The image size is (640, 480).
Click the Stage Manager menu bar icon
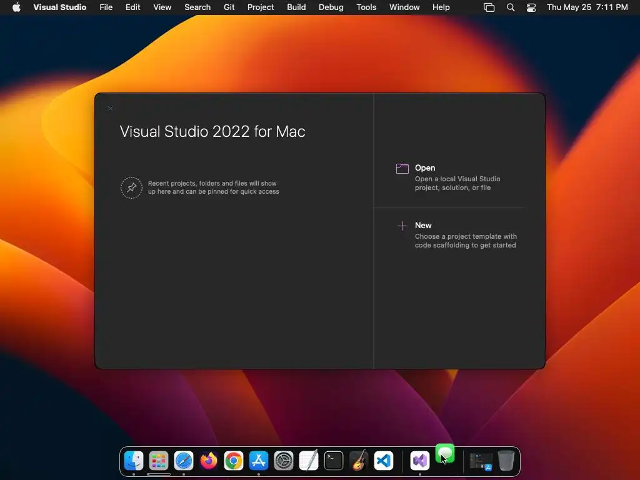point(489,7)
